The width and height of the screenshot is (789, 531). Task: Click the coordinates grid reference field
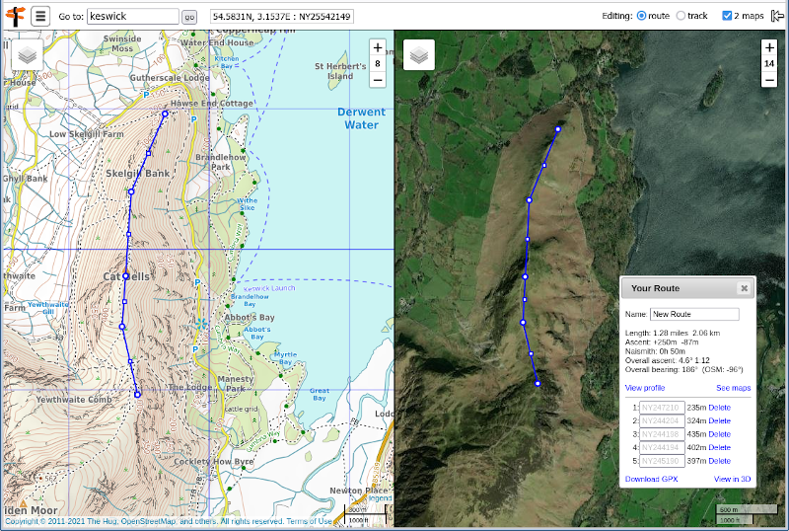coord(282,16)
